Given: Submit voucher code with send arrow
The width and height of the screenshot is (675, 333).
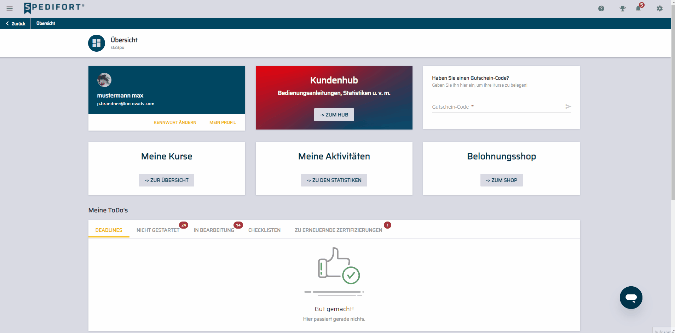Looking at the screenshot, I should (568, 107).
